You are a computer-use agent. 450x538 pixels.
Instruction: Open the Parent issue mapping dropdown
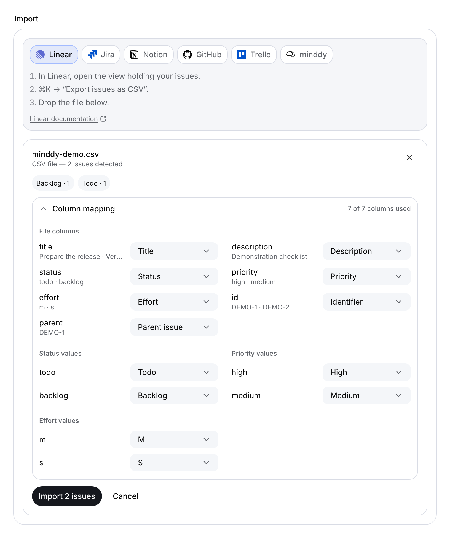click(x=174, y=327)
